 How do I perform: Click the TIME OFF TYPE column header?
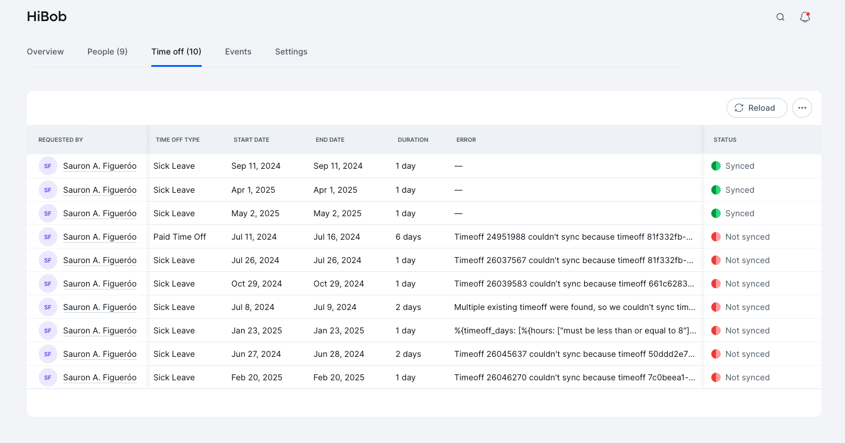(178, 139)
